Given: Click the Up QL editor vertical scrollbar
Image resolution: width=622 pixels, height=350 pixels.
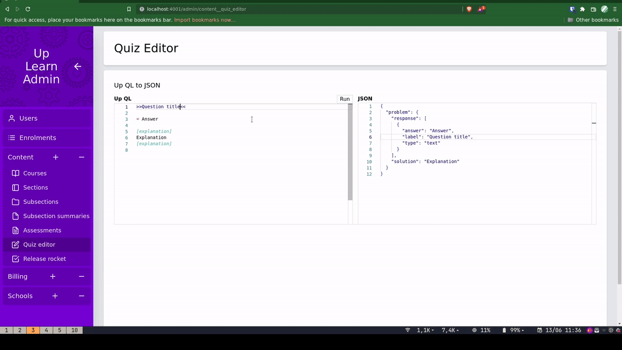Looking at the screenshot, I should pyautogui.click(x=350, y=153).
